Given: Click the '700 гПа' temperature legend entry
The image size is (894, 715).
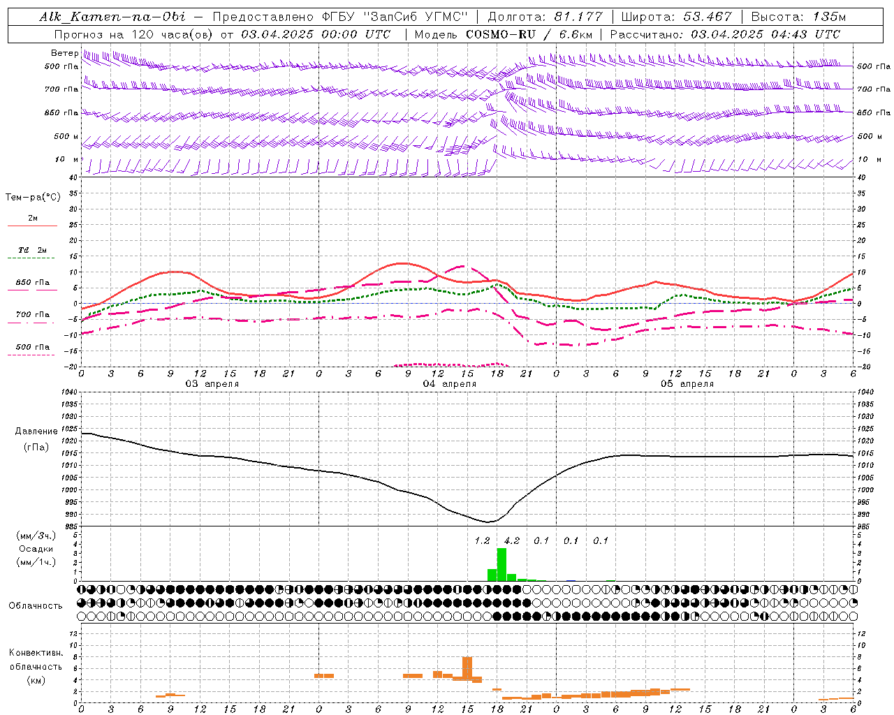Looking at the screenshot, I should coord(33,314).
